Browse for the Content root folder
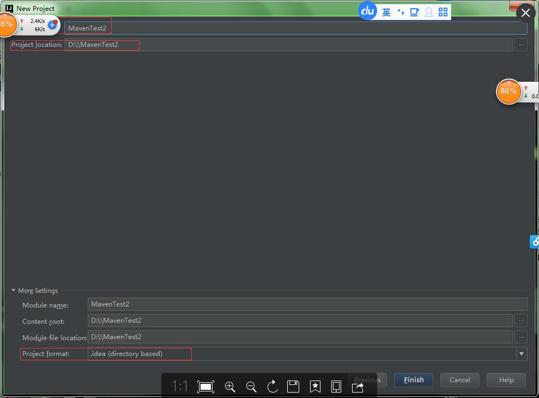Viewport: 539px width, 398px height. click(x=521, y=321)
